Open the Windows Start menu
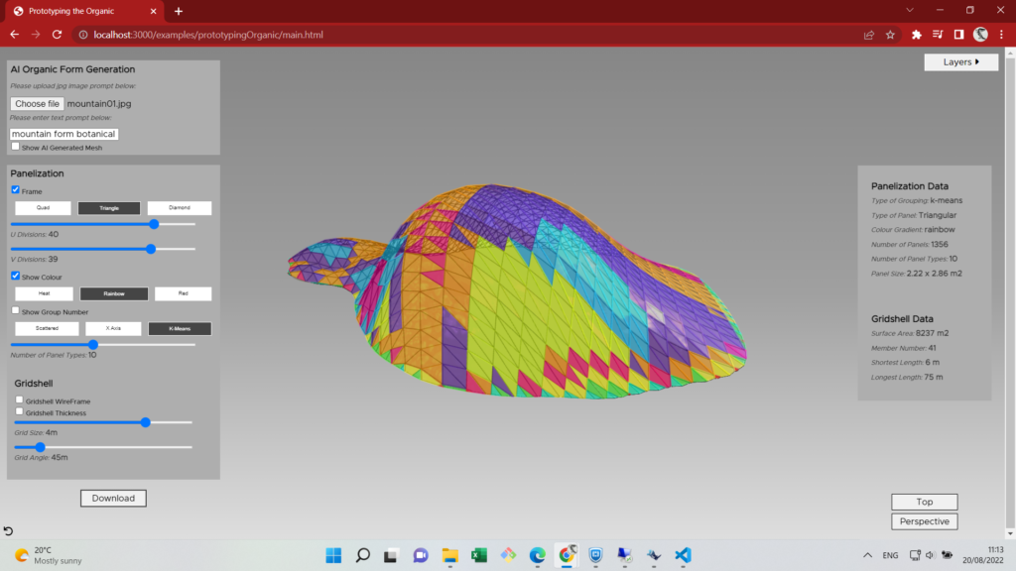 click(332, 555)
